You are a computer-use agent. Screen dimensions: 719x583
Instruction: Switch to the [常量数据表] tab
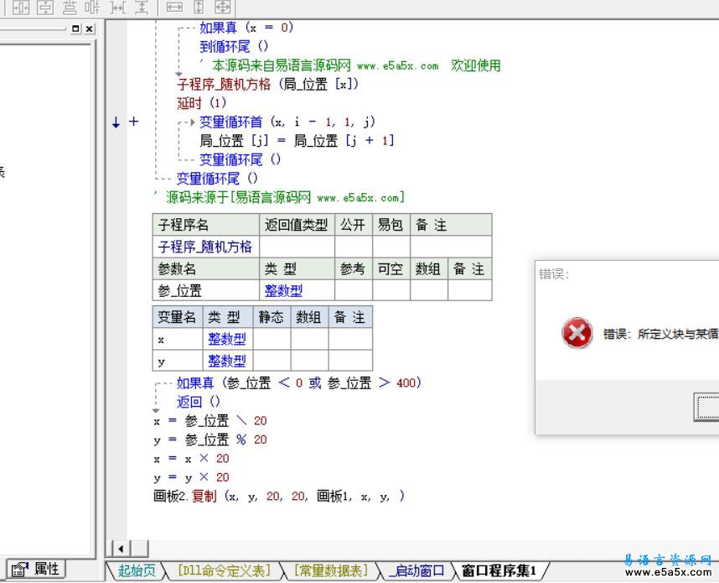coord(331,570)
